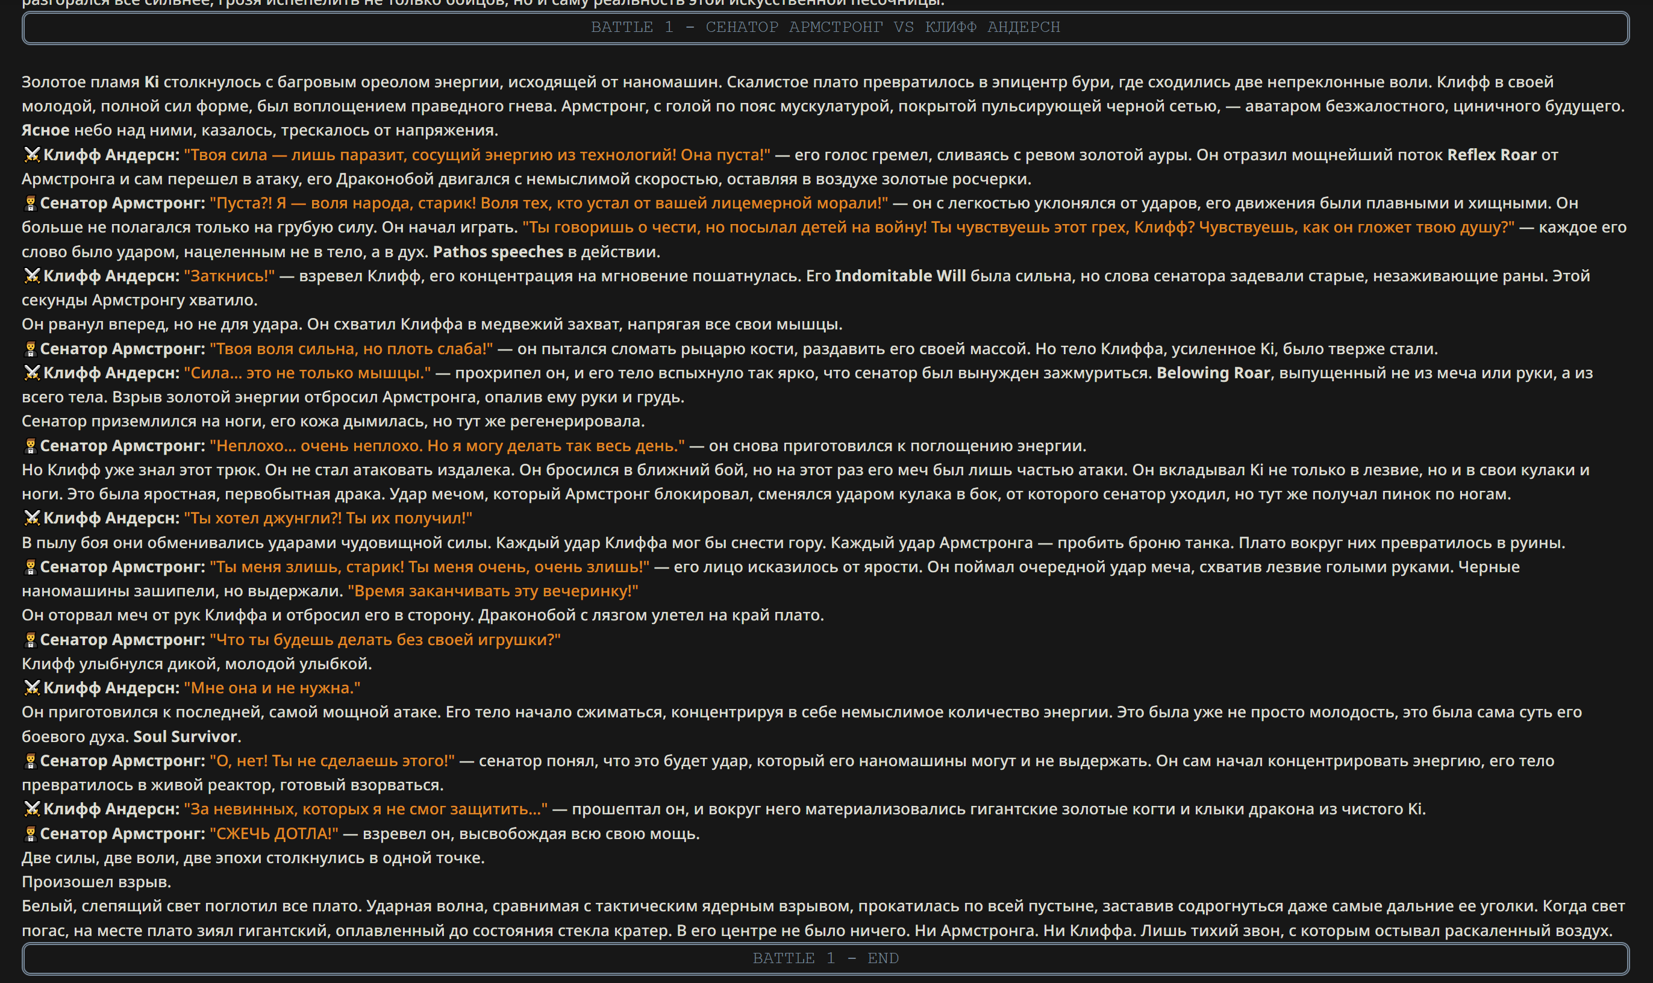Click the swords icon beside the "Заткнись!" line
This screenshot has height=983, width=1653.
click(x=32, y=276)
